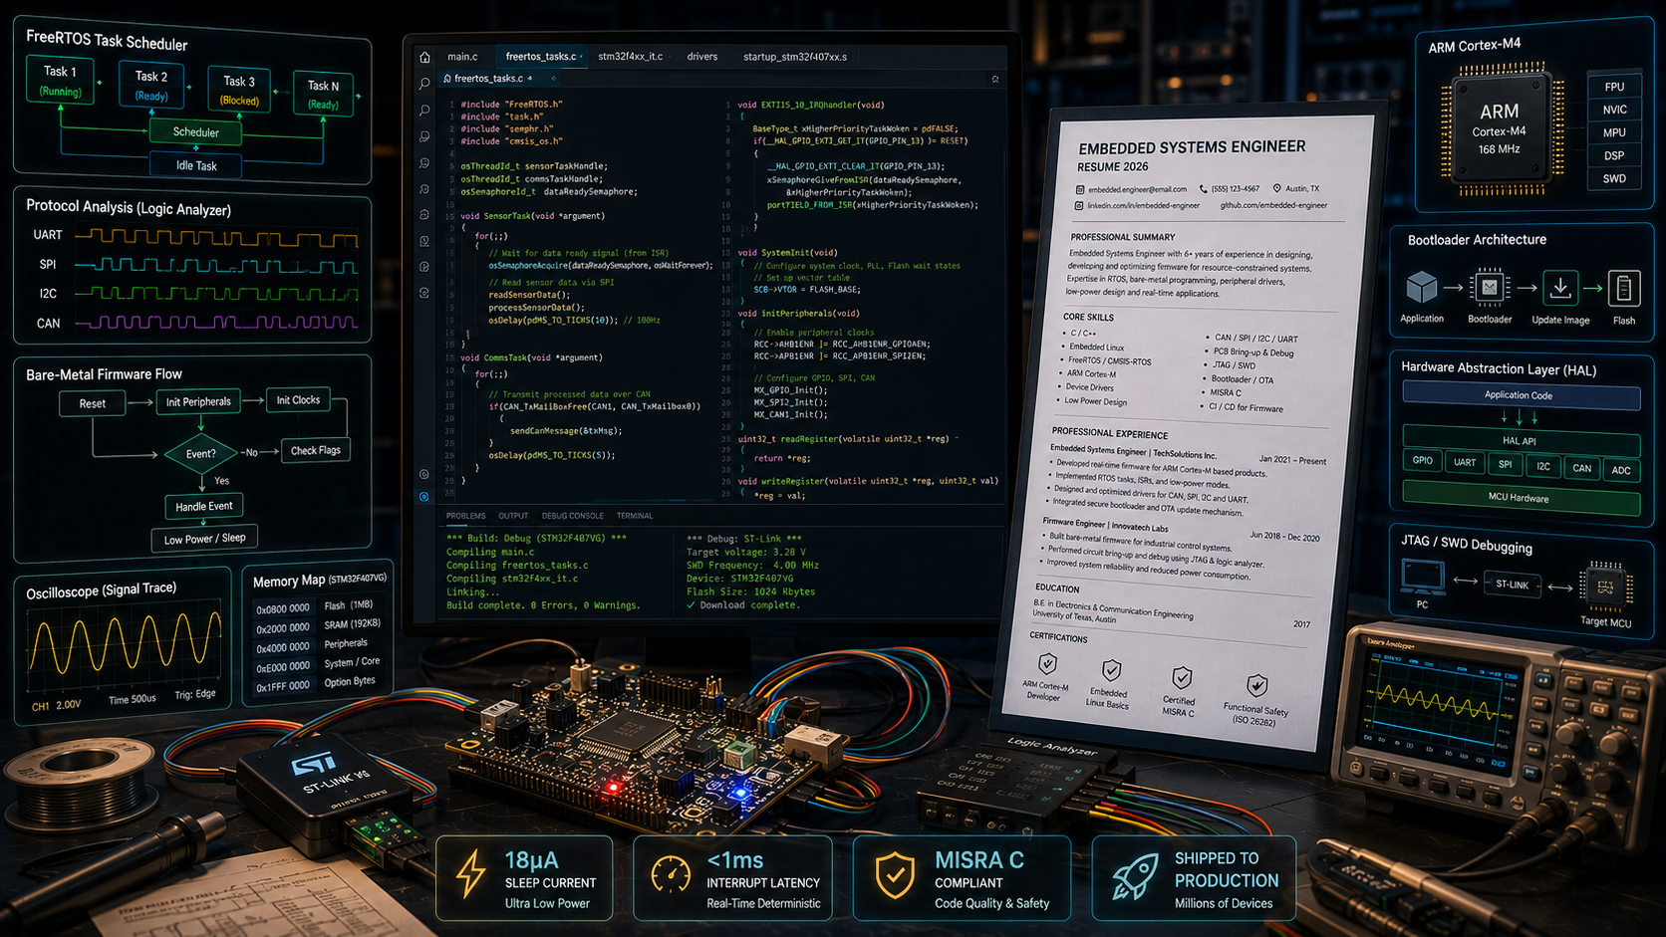The height and width of the screenshot is (937, 1666).
Task: Click the HAL API bar
Action: 1521,440
